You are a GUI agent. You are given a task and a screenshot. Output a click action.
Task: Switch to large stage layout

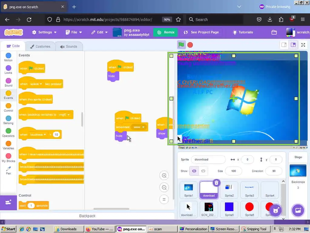pos(293,45)
